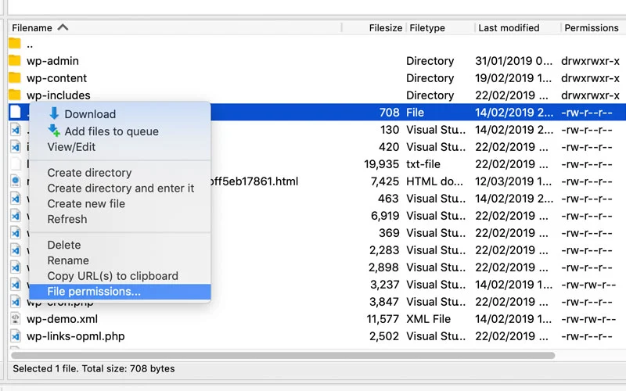Choose Create directory and enter it

pos(121,188)
